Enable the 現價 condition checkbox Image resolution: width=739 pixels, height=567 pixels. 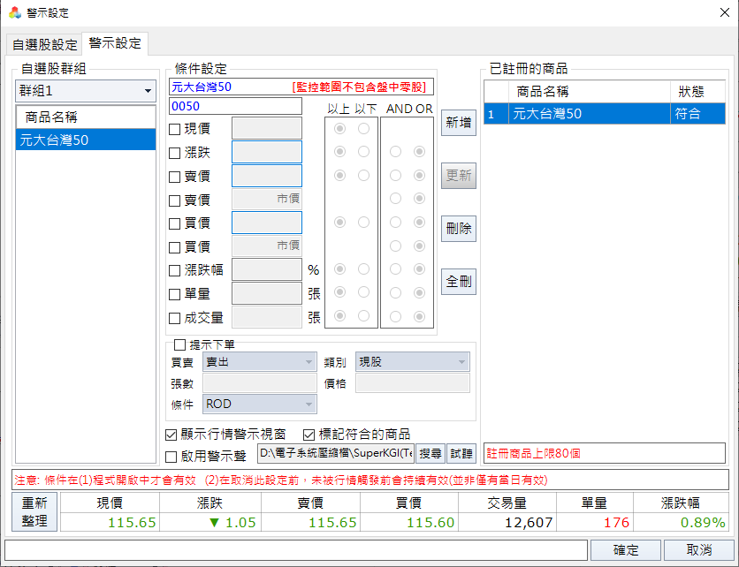click(175, 129)
